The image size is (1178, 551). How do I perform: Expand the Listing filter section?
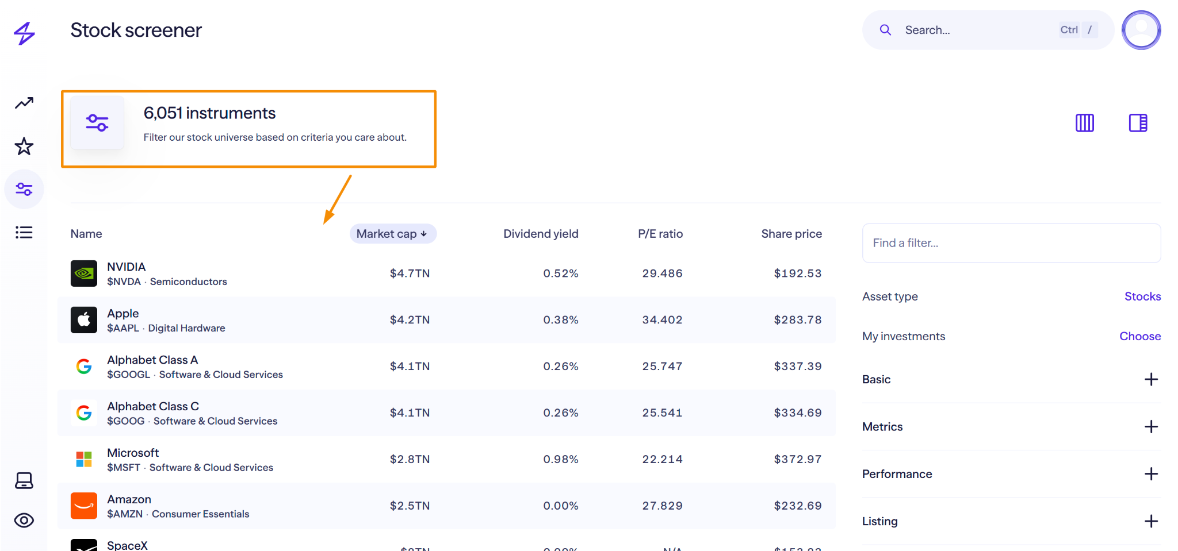click(1012, 521)
